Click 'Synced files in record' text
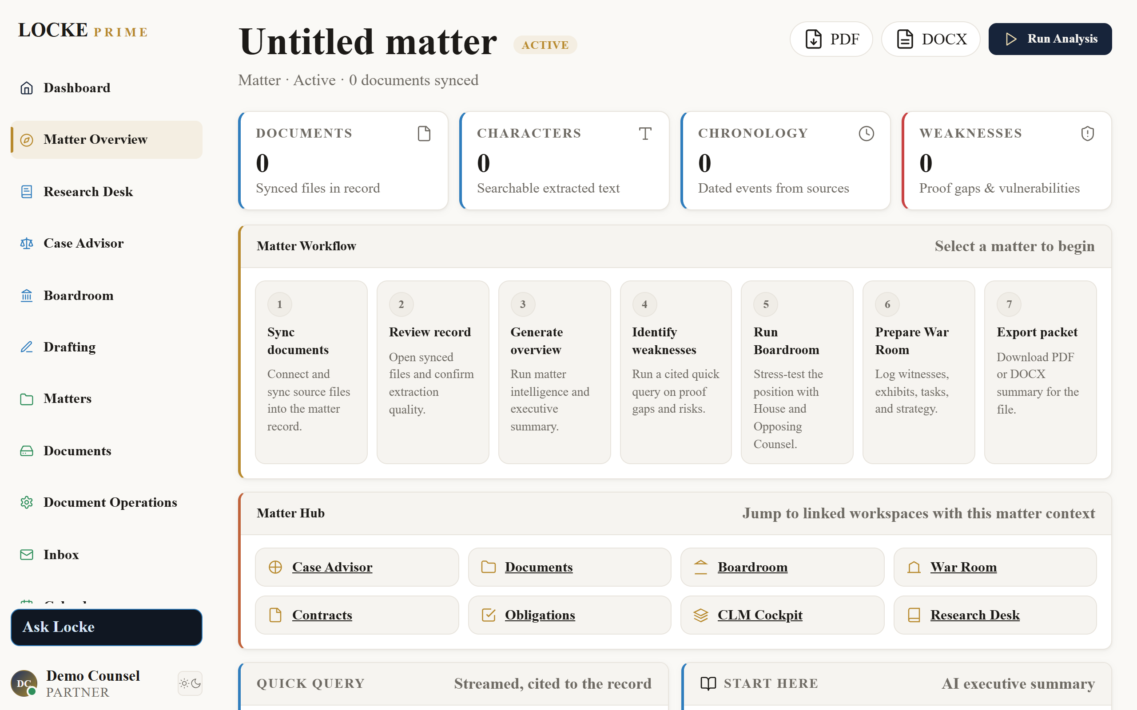 (318, 188)
